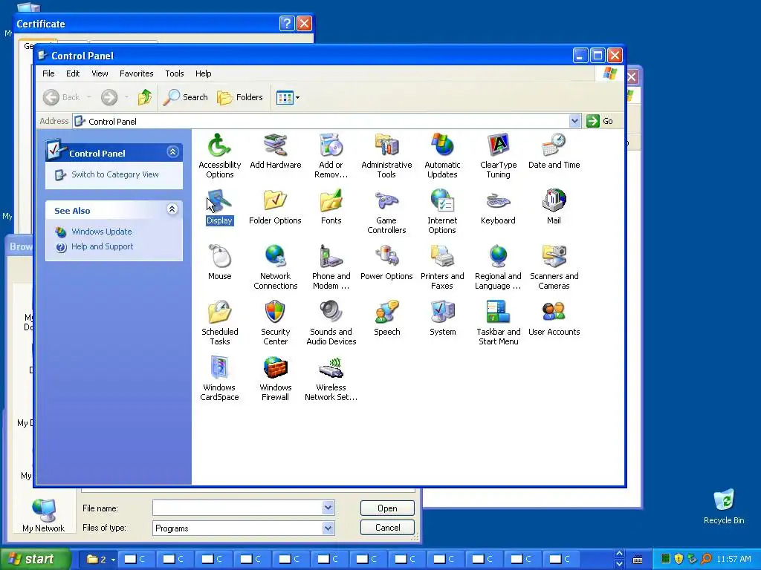
Task: Open Windows CardSpace icon
Action: pyautogui.click(x=219, y=378)
